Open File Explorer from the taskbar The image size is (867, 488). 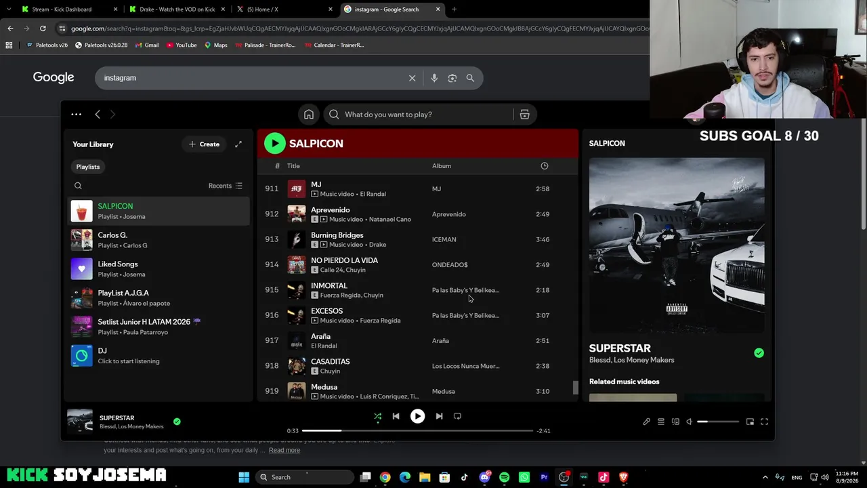coord(425,477)
